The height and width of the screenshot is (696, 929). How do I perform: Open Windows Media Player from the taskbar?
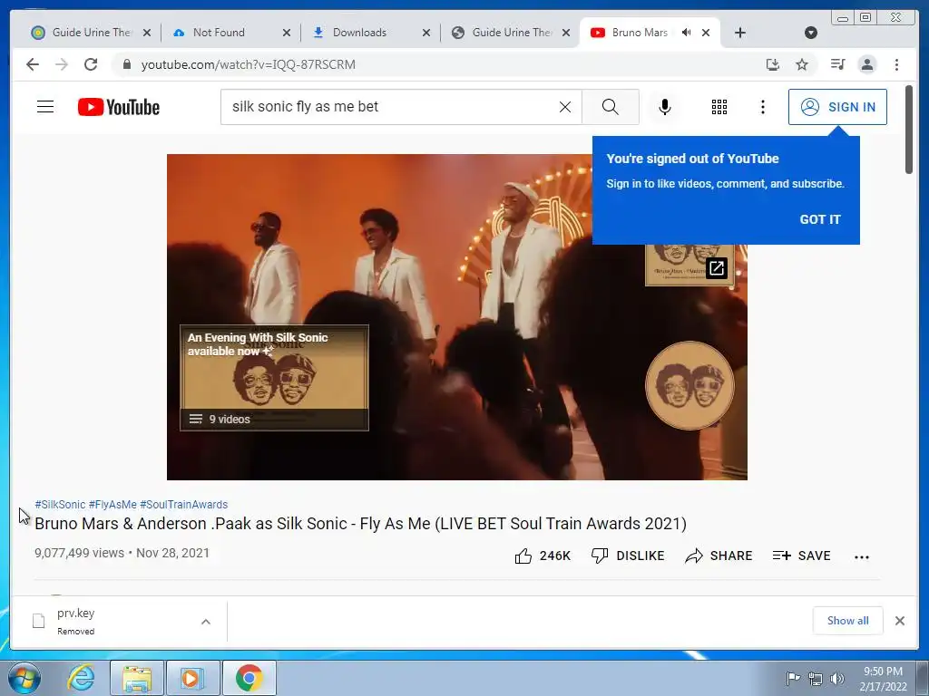(192, 678)
